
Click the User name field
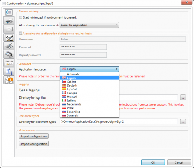point(123,39)
